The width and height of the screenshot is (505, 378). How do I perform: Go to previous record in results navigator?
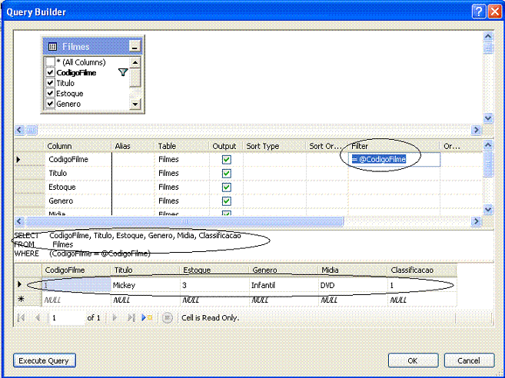click(x=38, y=318)
